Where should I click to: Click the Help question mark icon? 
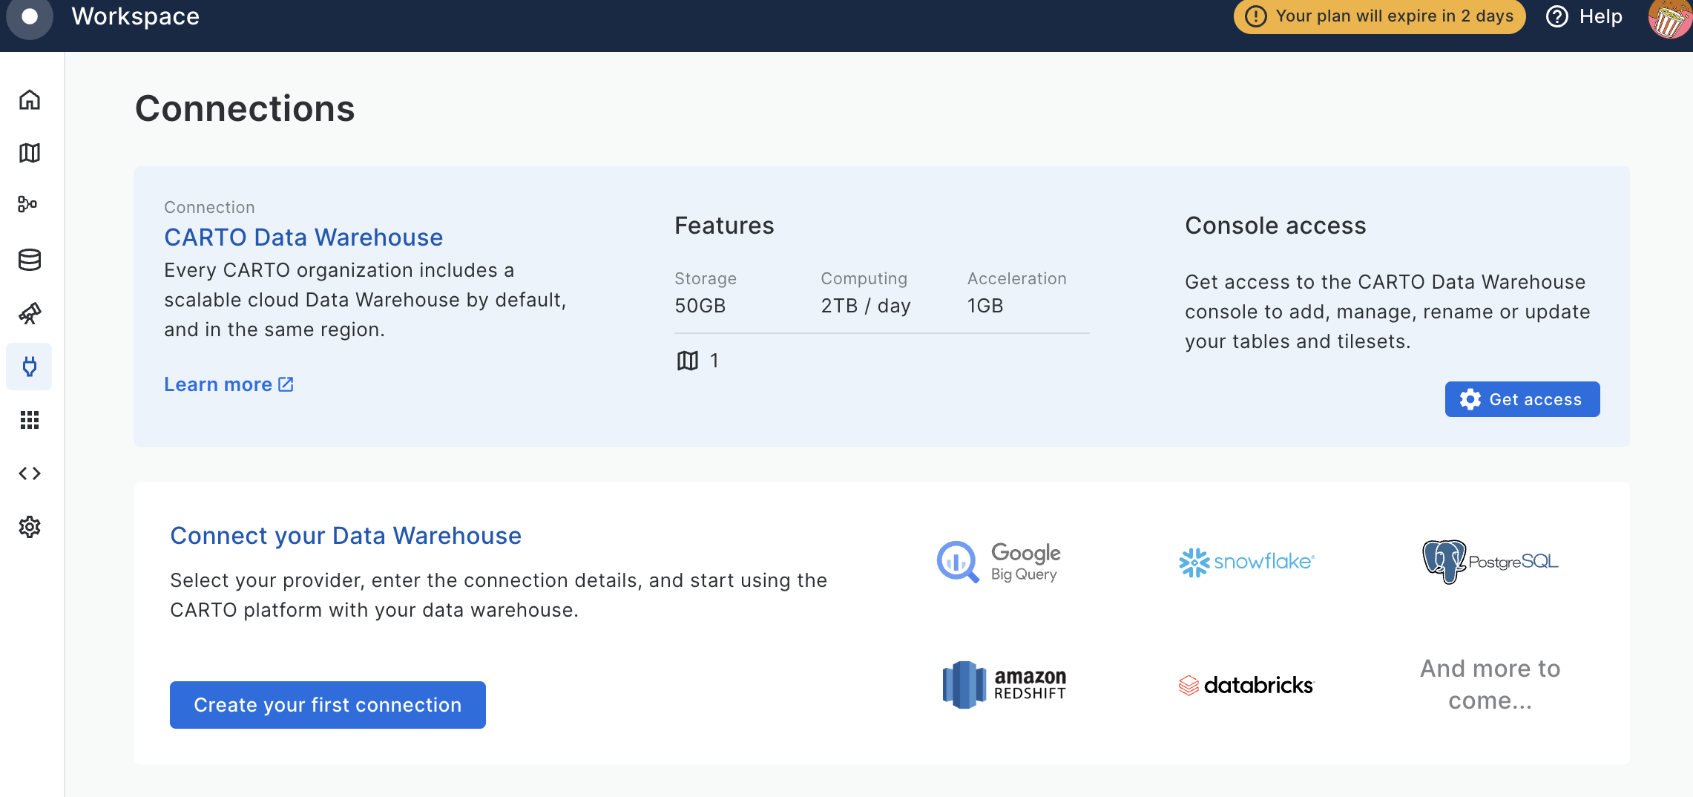[x=1557, y=16]
